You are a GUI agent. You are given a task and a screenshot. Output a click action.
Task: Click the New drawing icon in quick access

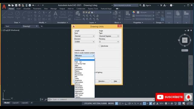(9, 5)
